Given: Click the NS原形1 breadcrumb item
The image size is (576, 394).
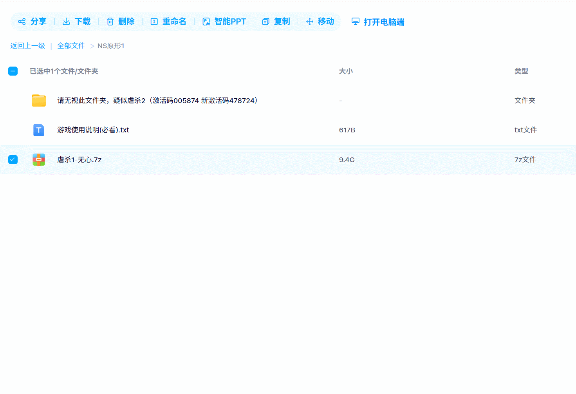Looking at the screenshot, I should tap(111, 46).
